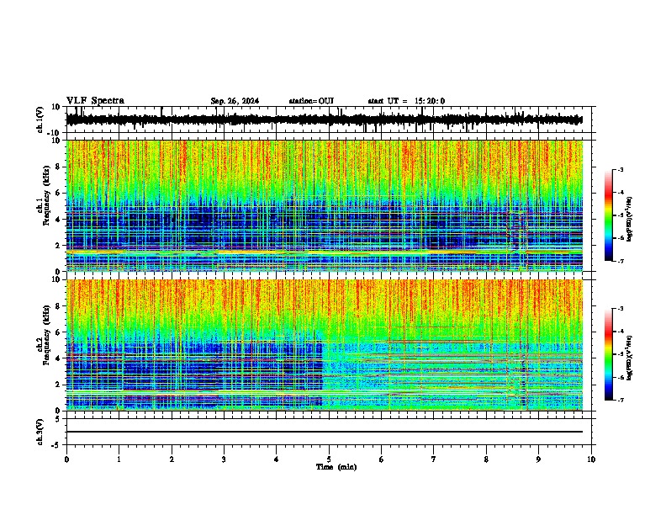Click the time axis tick label "8"
666x515 pixels.
(486, 459)
